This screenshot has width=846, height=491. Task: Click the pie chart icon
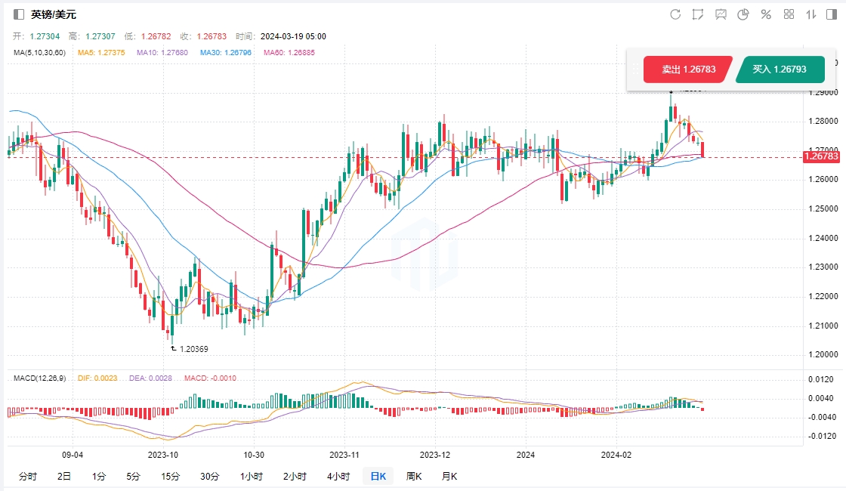[x=743, y=14]
